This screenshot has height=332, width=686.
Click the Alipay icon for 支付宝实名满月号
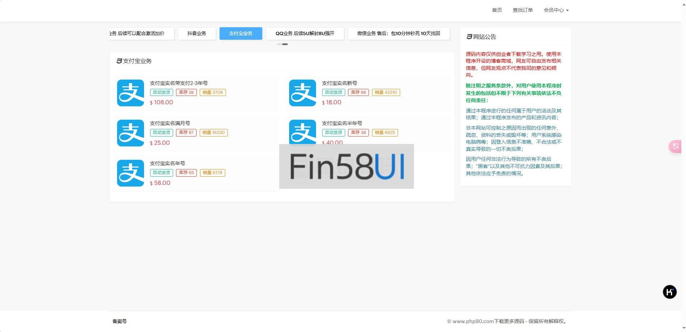click(130, 133)
